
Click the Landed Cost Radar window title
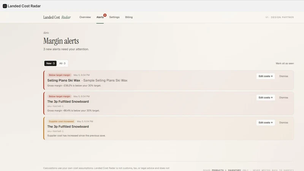(x=24, y=6)
